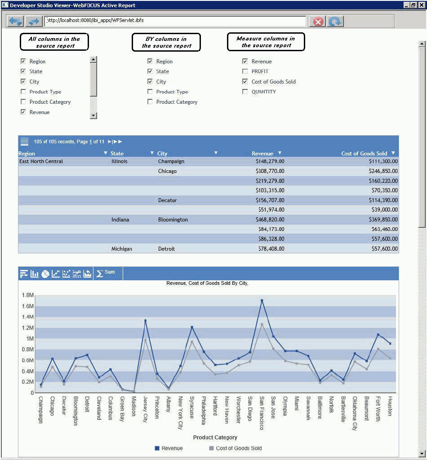Click the page scrollbar down arrow
This screenshot has width=427, height=460.
pyautogui.click(x=422, y=453)
